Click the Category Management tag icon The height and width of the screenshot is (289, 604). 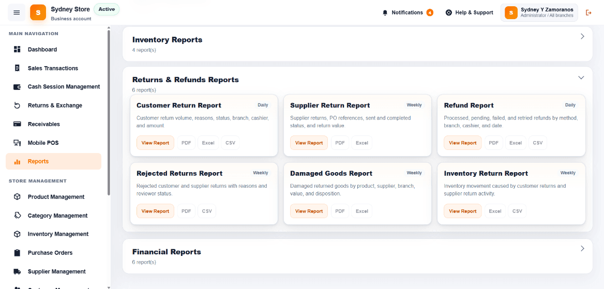click(x=17, y=216)
